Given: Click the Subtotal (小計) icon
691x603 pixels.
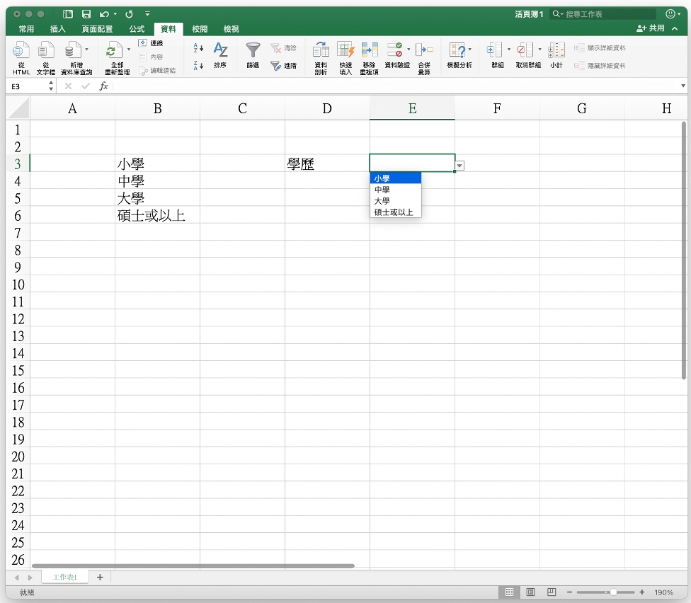Looking at the screenshot, I should 556,51.
